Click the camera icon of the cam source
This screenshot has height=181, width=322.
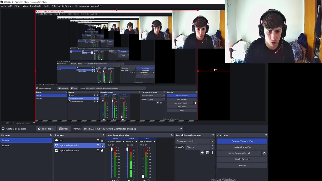point(57,140)
